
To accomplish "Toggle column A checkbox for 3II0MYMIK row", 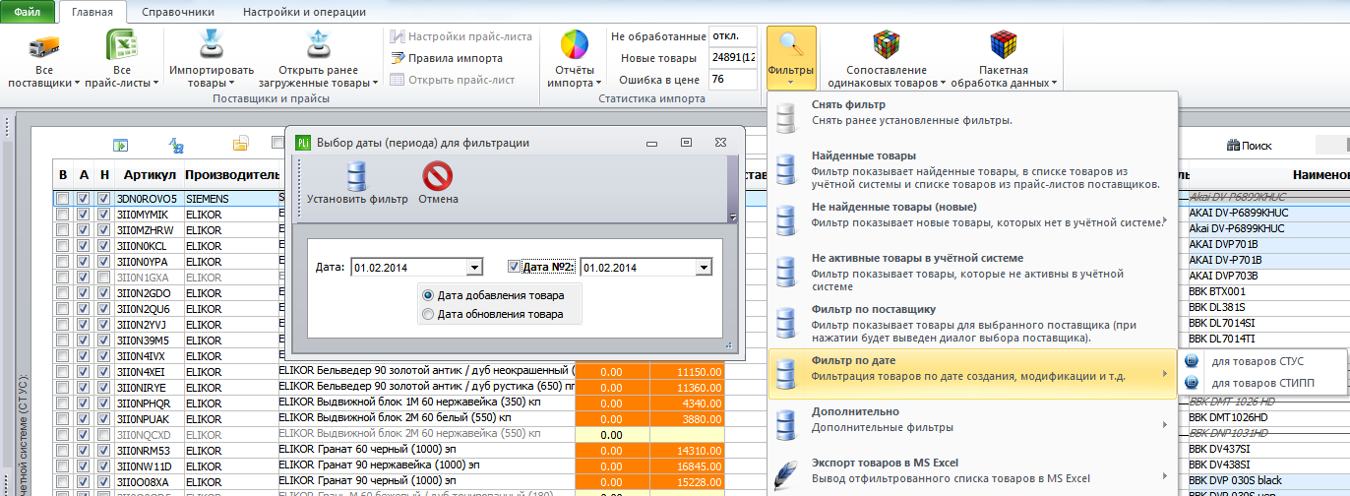I will point(84,215).
